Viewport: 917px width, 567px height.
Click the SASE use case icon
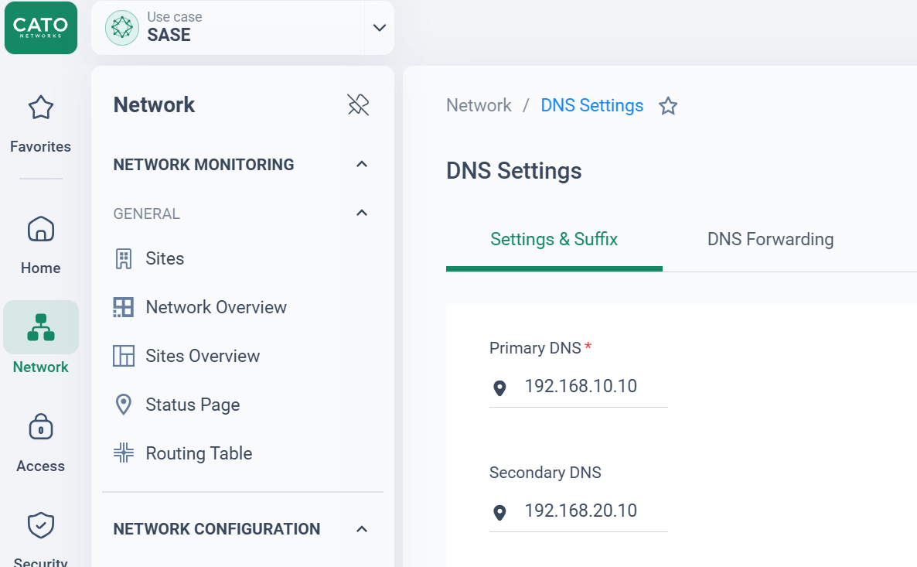pos(121,28)
